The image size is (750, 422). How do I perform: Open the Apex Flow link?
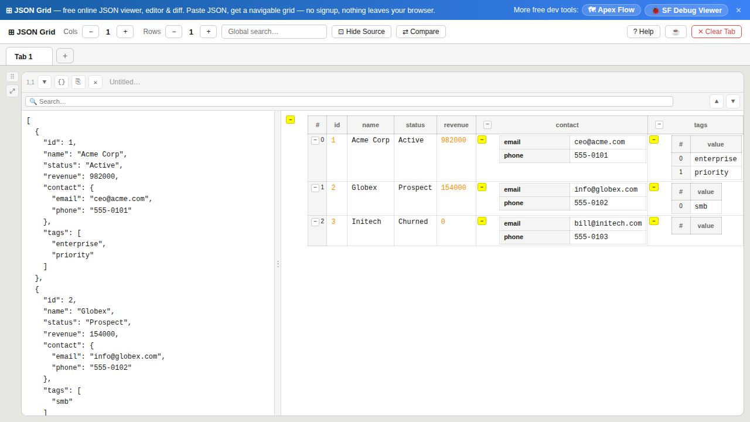point(611,10)
